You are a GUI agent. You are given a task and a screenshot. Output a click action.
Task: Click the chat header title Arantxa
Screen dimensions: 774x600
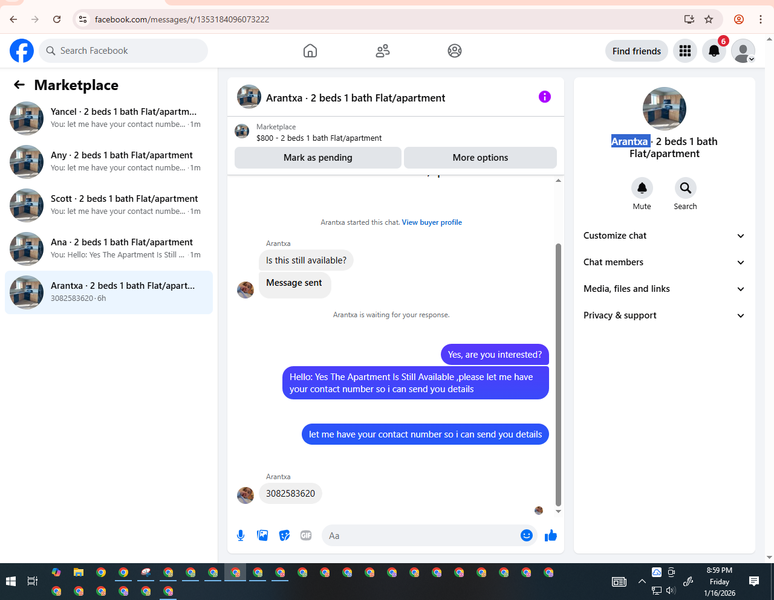tap(356, 98)
